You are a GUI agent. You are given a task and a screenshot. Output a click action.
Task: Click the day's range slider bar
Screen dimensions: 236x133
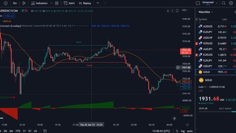point(217,112)
